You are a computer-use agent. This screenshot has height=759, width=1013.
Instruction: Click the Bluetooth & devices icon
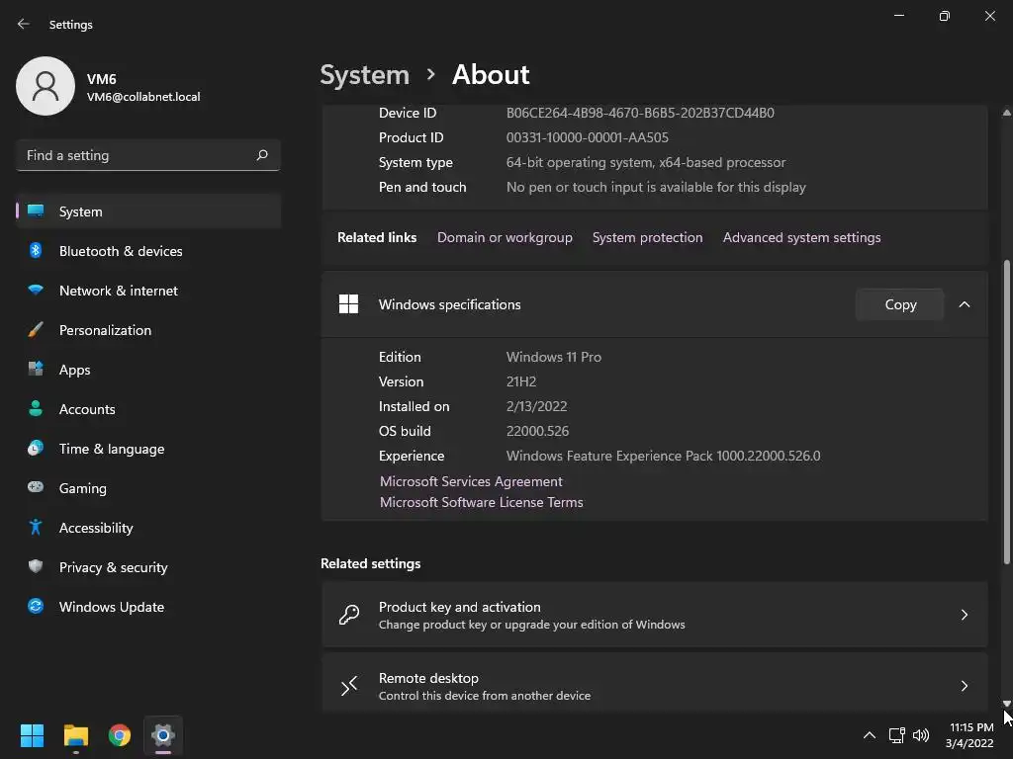click(36, 251)
